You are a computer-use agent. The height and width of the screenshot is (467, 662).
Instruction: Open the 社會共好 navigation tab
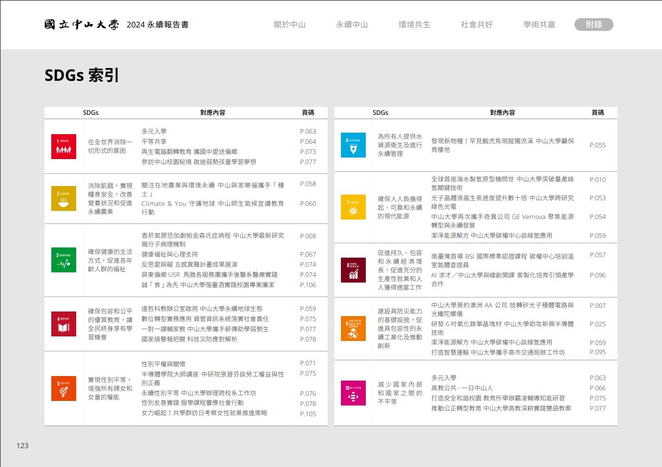pyautogui.click(x=477, y=24)
